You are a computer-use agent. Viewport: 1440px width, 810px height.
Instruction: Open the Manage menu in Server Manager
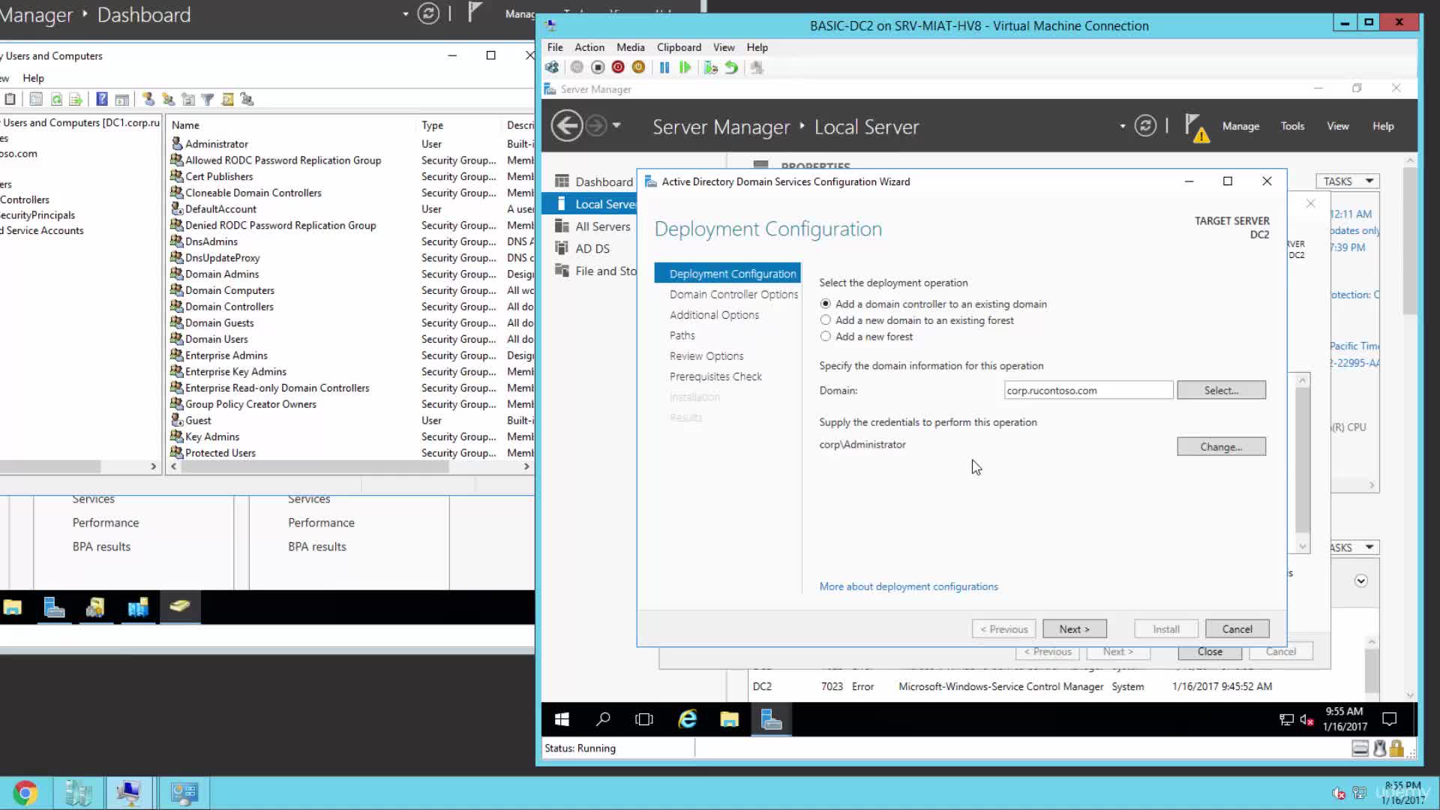(1241, 126)
